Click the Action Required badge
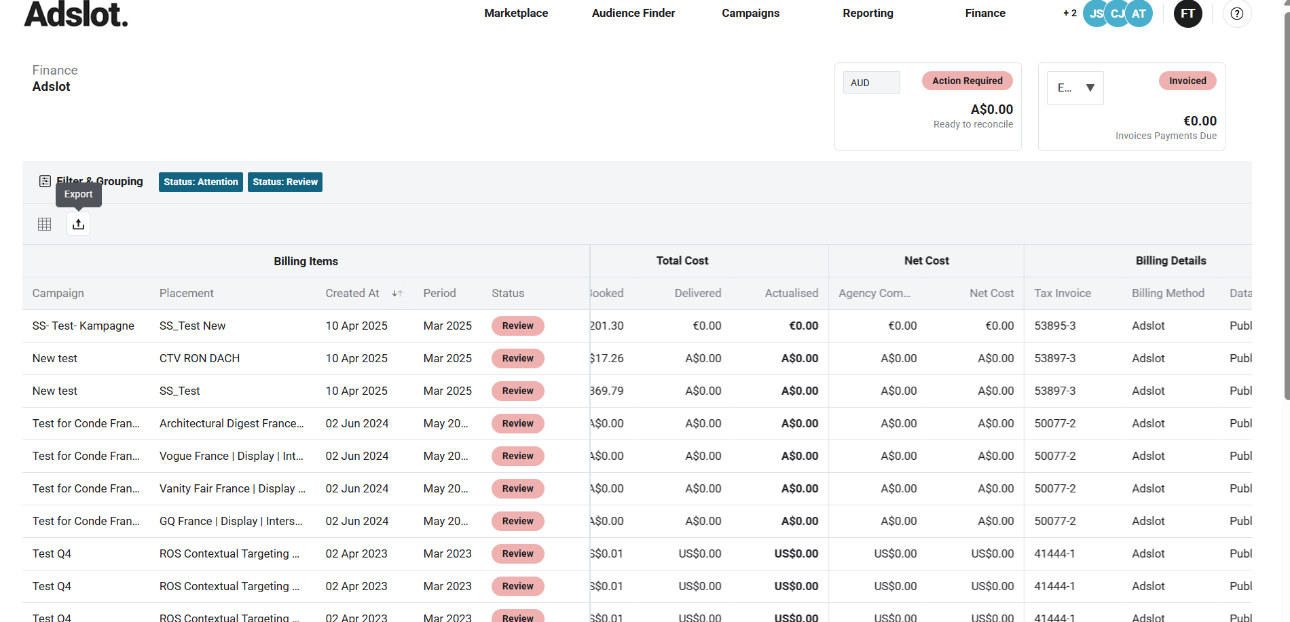Screen dimensions: 1290x622 [x=967, y=81]
